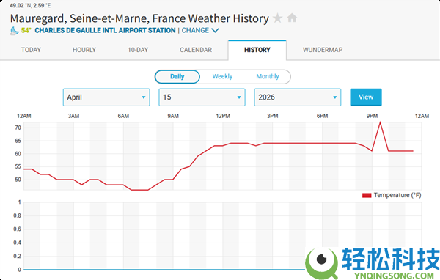Click the 49.02 °N, 2.59 °E coordinates
Viewport: 440px width, 280px height.
(x=30, y=5)
